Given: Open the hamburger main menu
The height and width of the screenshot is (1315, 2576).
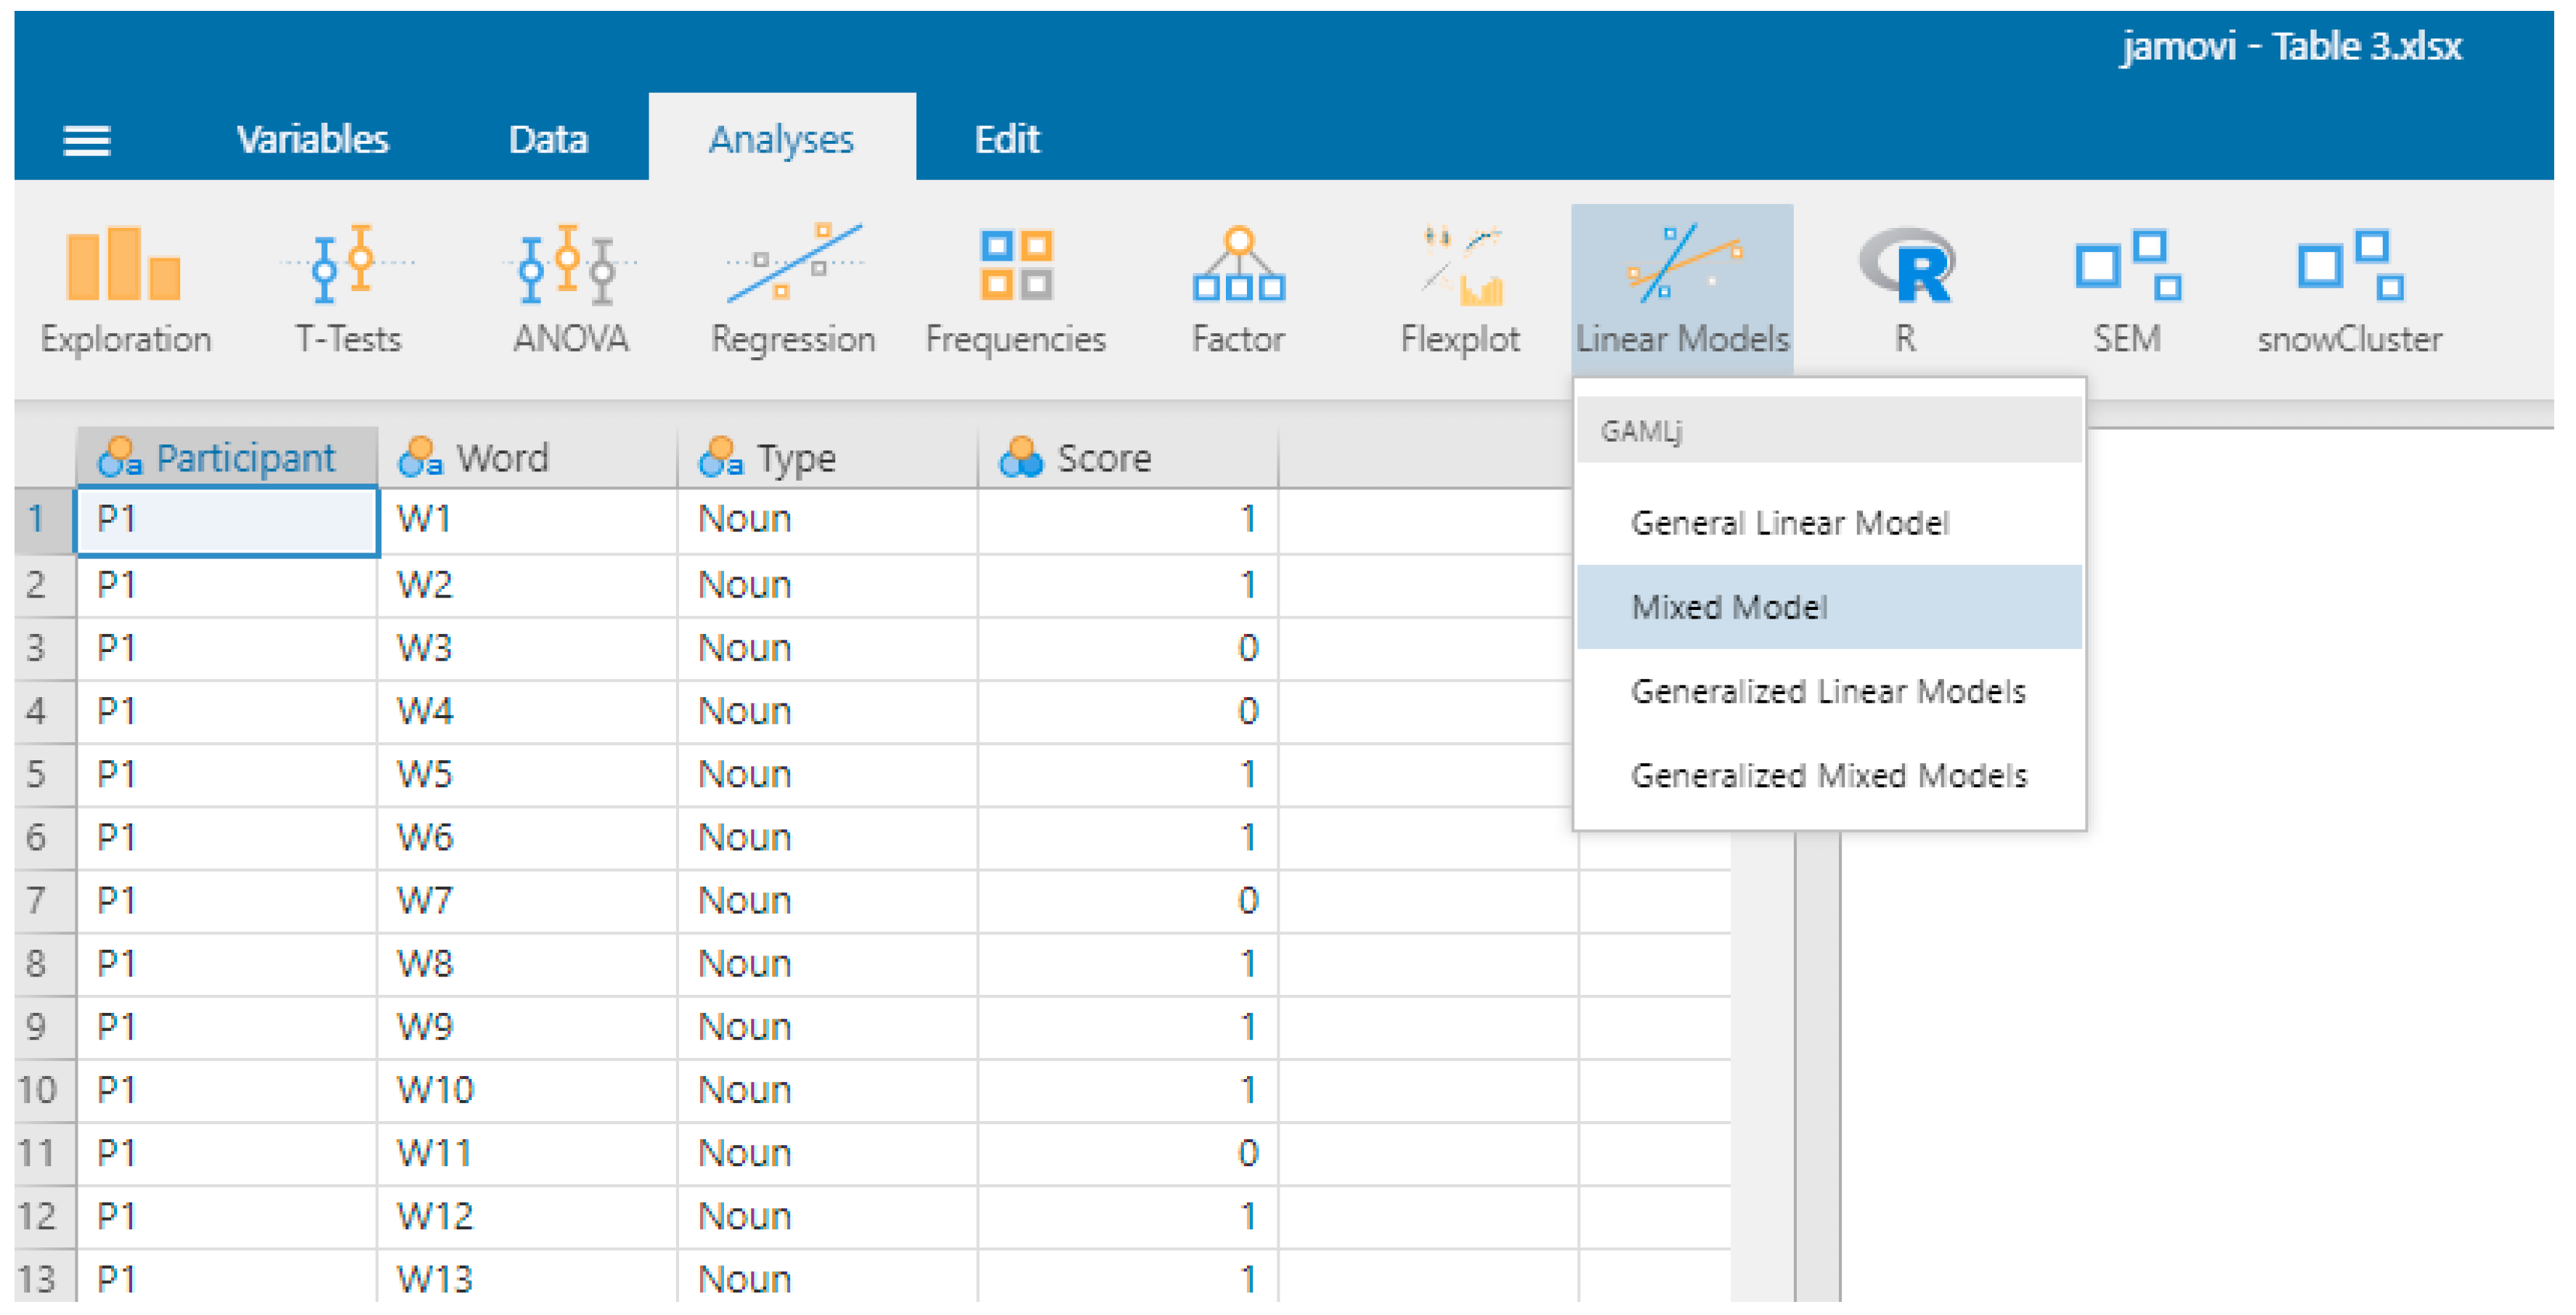Looking at the screenshot, I should tap(87, 141).
